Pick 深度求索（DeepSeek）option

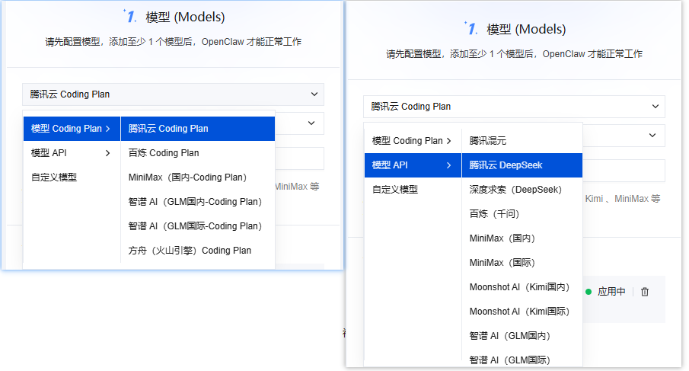(x=522, y=190)
